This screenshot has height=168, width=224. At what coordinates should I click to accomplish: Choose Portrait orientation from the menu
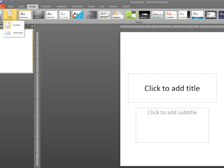[14, 25]
